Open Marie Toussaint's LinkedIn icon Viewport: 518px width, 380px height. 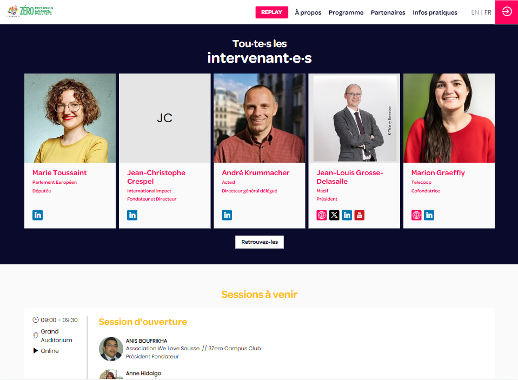(38, 215)
